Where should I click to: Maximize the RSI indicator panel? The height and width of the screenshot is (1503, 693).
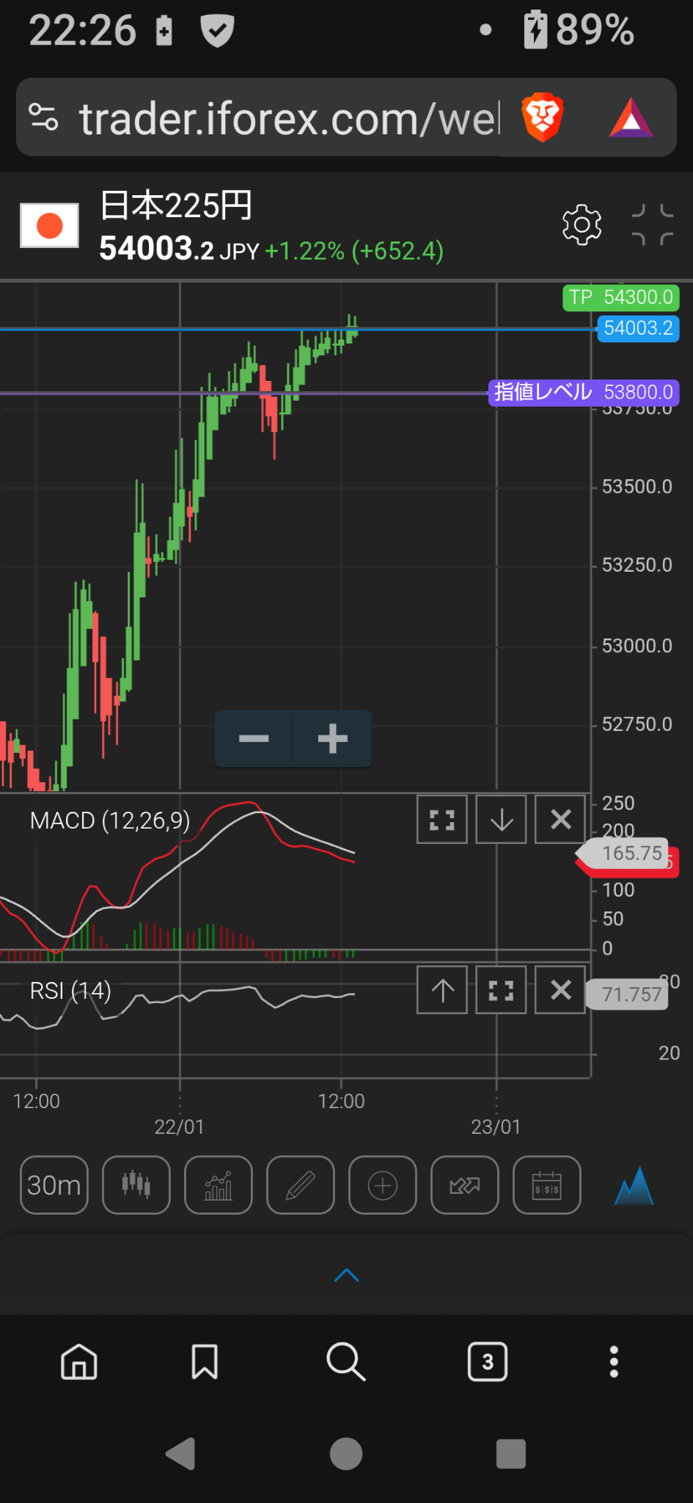click(501, 990)
